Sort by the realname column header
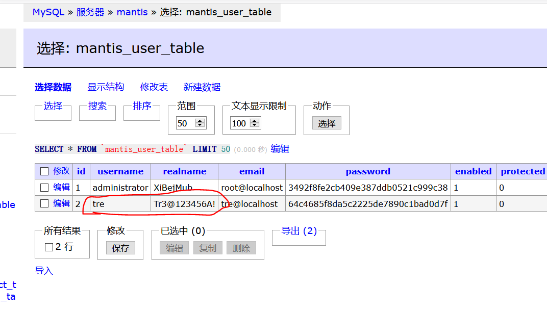 click(185, 171)
